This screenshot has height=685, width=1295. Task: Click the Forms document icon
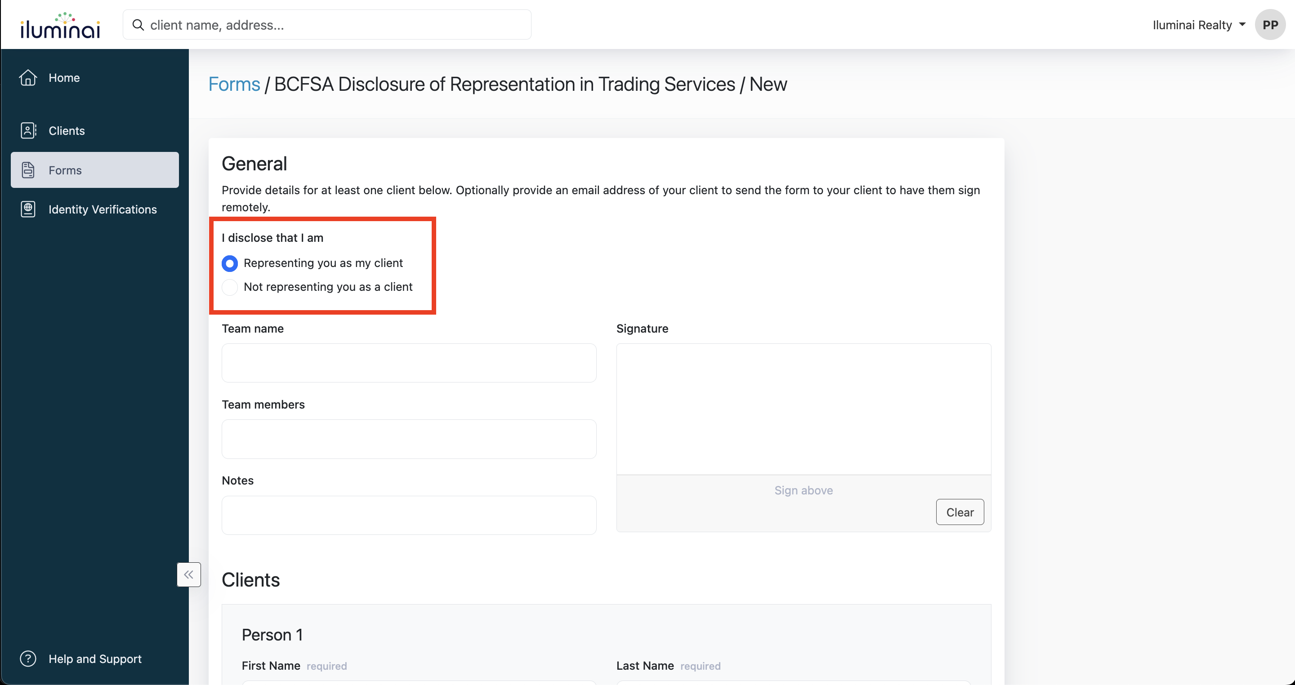pyautogui.click(x=28, y=170)
